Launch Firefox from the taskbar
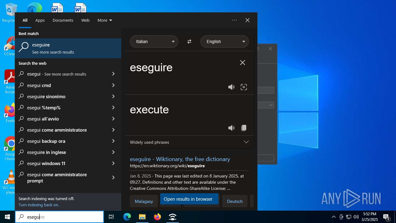Image resolution: width=396 pixels, height=223 pixels. [x=157, y=217]
